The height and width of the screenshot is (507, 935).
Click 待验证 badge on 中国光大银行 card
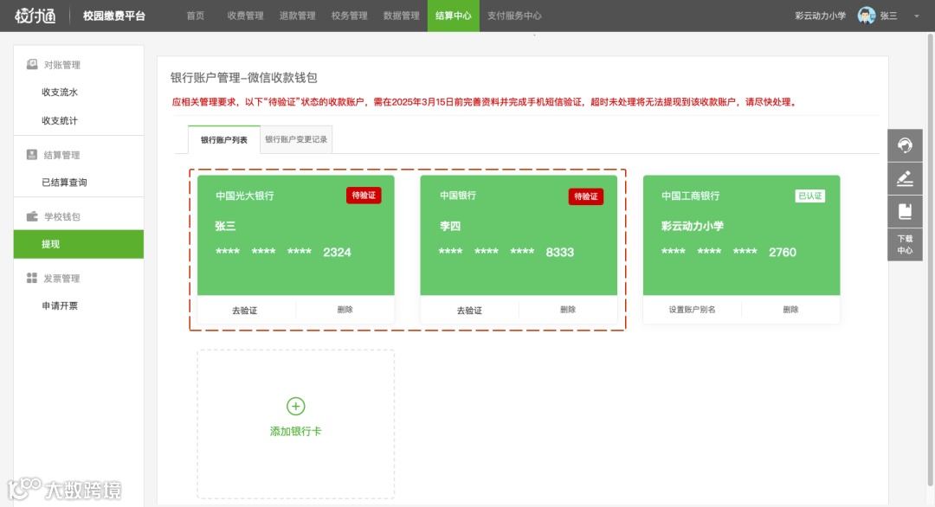(364, 196)
